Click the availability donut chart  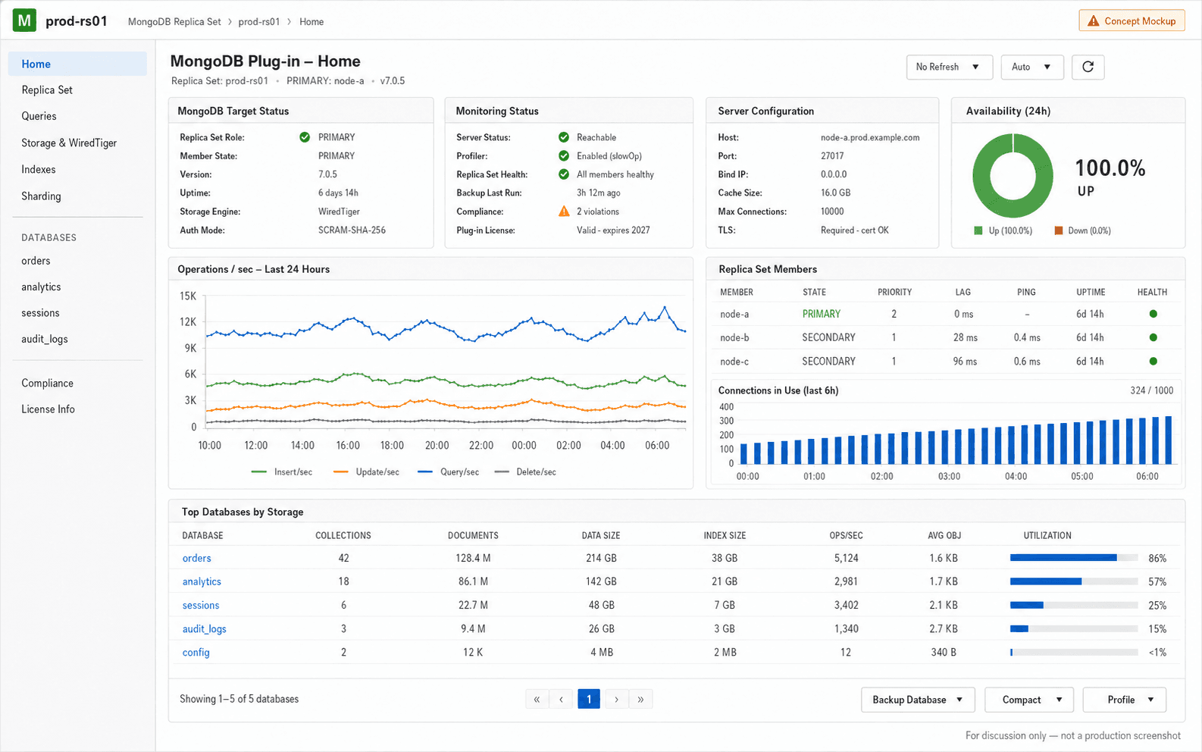point(1013,176)
